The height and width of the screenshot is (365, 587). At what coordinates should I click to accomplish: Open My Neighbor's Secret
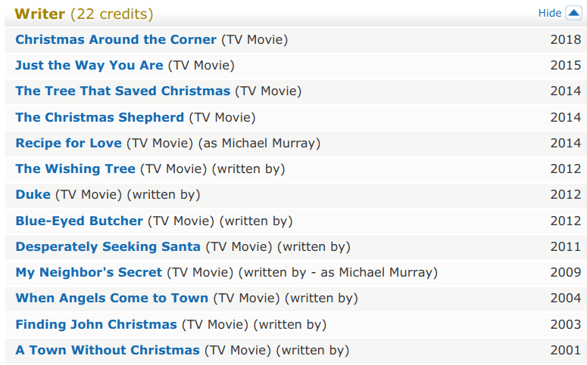tap(89, 272)
